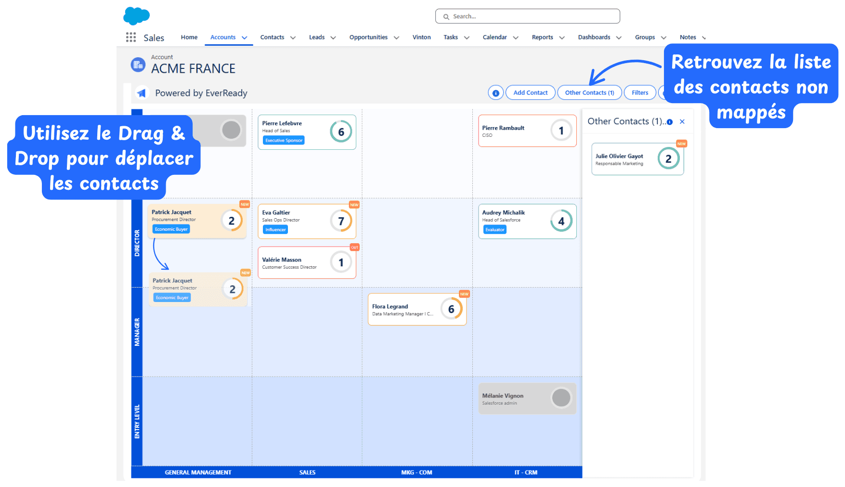
Task: Click the NEW badge on Eva Galtier card
Action: tap(354, 205)
